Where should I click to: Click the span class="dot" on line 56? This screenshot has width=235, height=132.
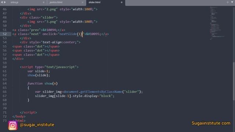36,51
